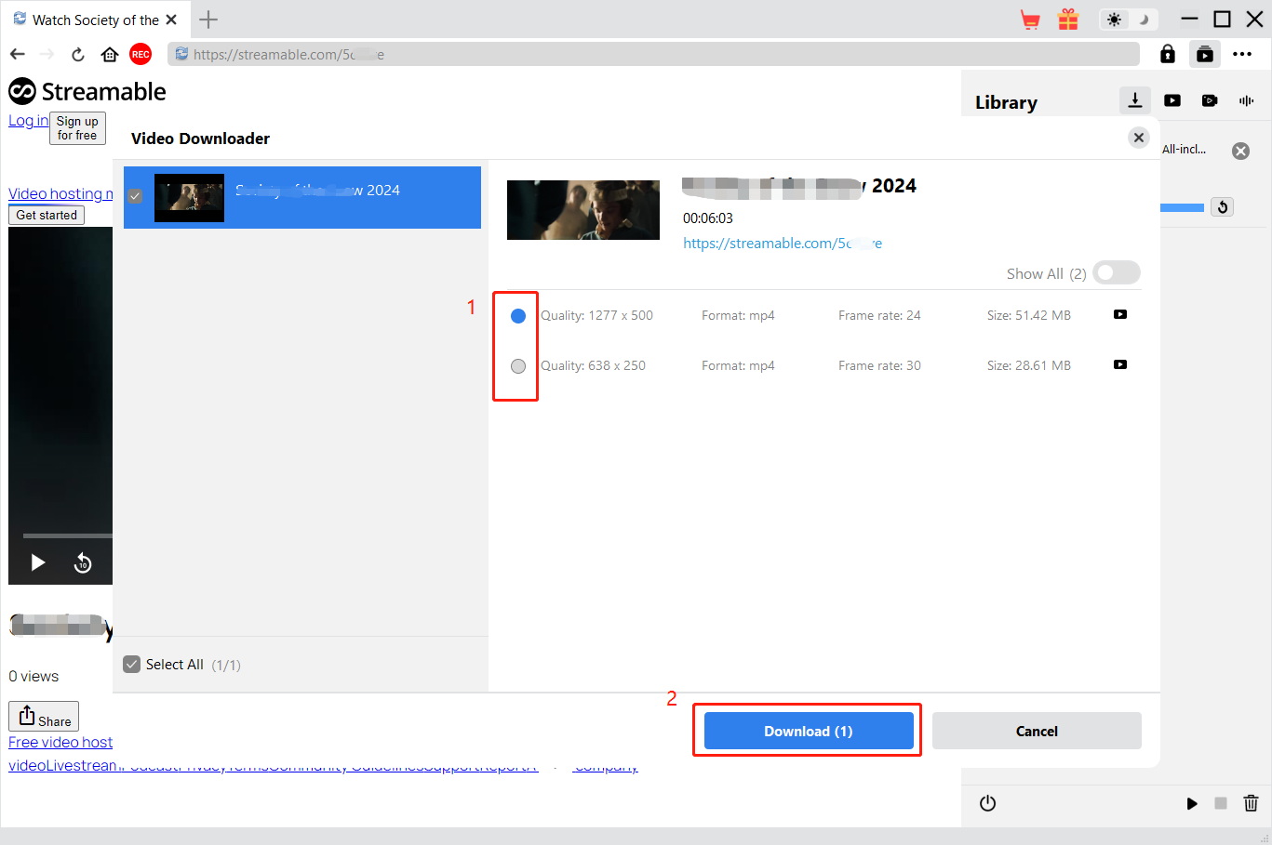Go to the browser home page
Image resolution: width=1272 pixels, height=845 pixels.
(110, 55)
